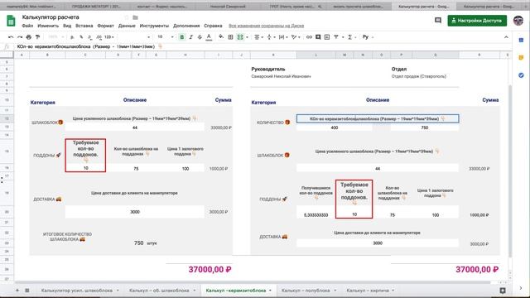Decrease decimal places
The image size is (530, 298).
point(90,36)
